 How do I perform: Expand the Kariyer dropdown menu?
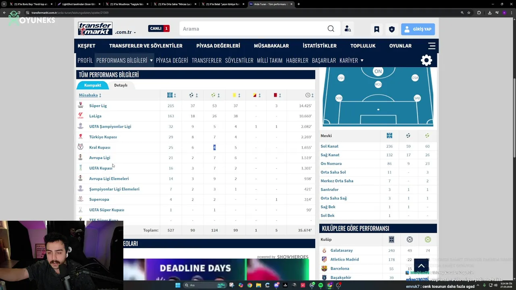click(351, 60)
